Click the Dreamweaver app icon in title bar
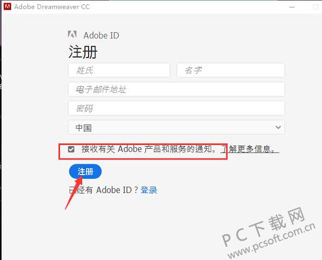Viewport: 322px width, 260px height. (x=8, y=6)
